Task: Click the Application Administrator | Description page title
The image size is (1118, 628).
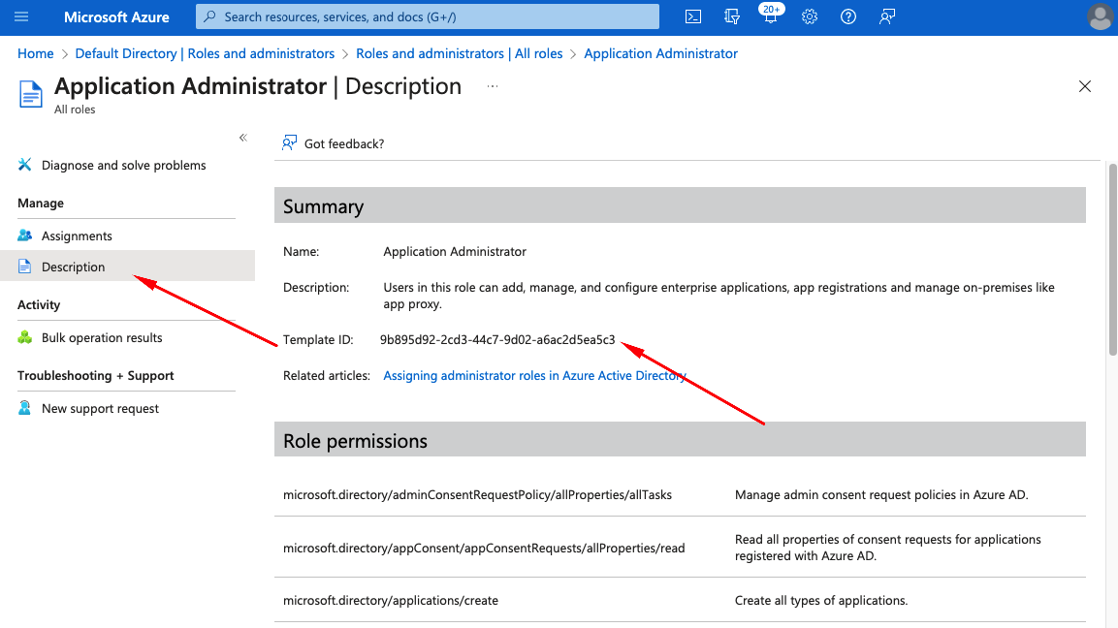Action: (258, 86)
